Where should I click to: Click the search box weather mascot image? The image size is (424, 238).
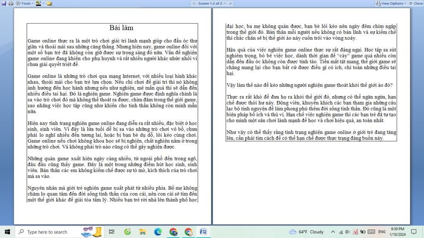(92, 232)
